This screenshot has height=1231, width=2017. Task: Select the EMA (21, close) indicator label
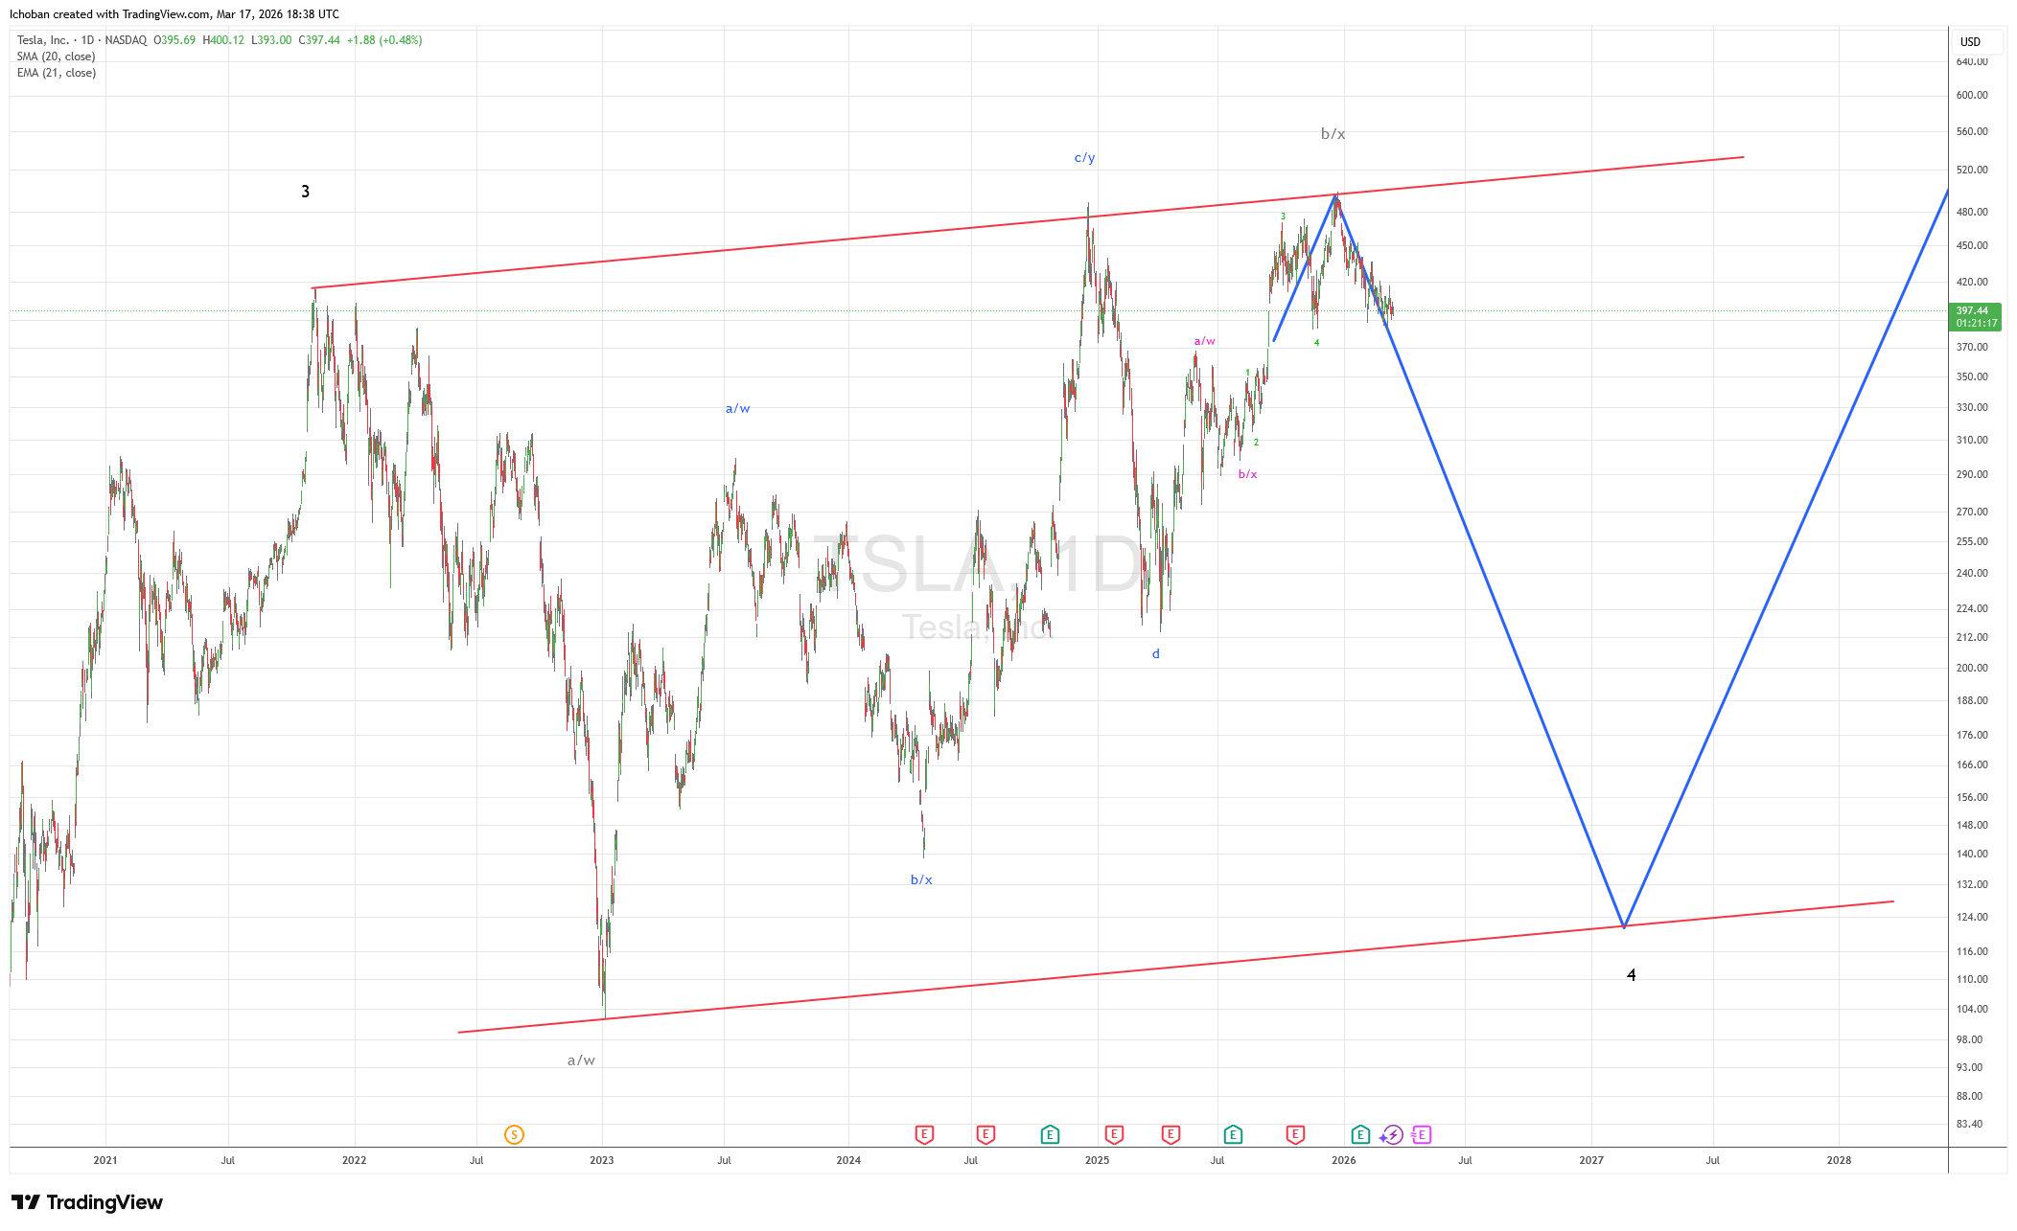[56, 73]
